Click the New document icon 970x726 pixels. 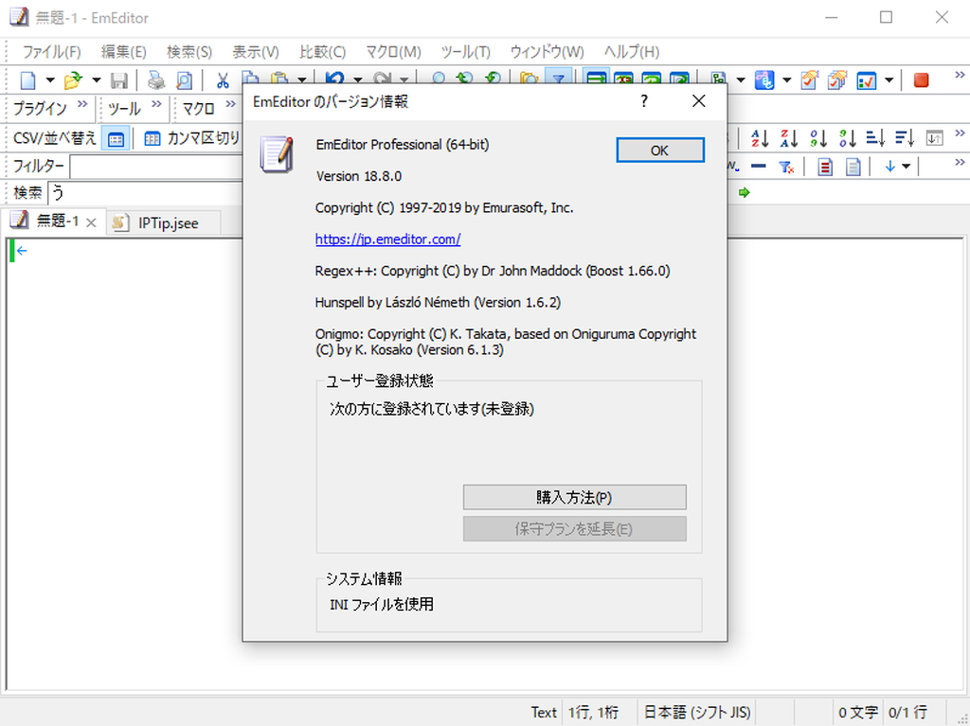tap(28, 80)
